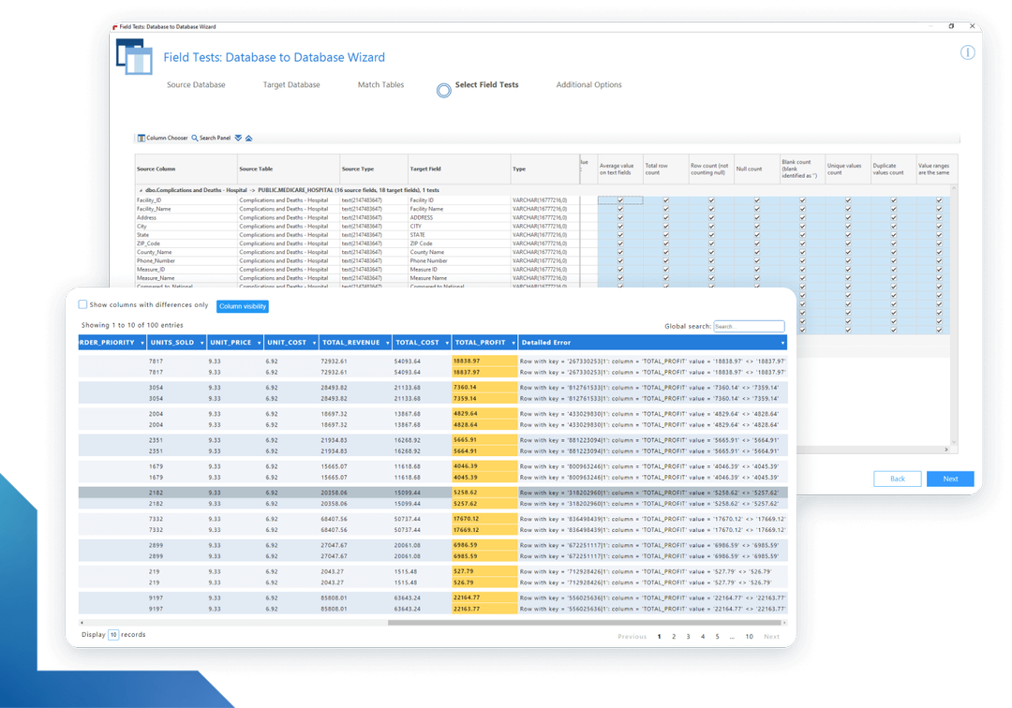Click the Select Field Tests step indicator circle
1012x708 pixels.
click(x=442, y=89)
